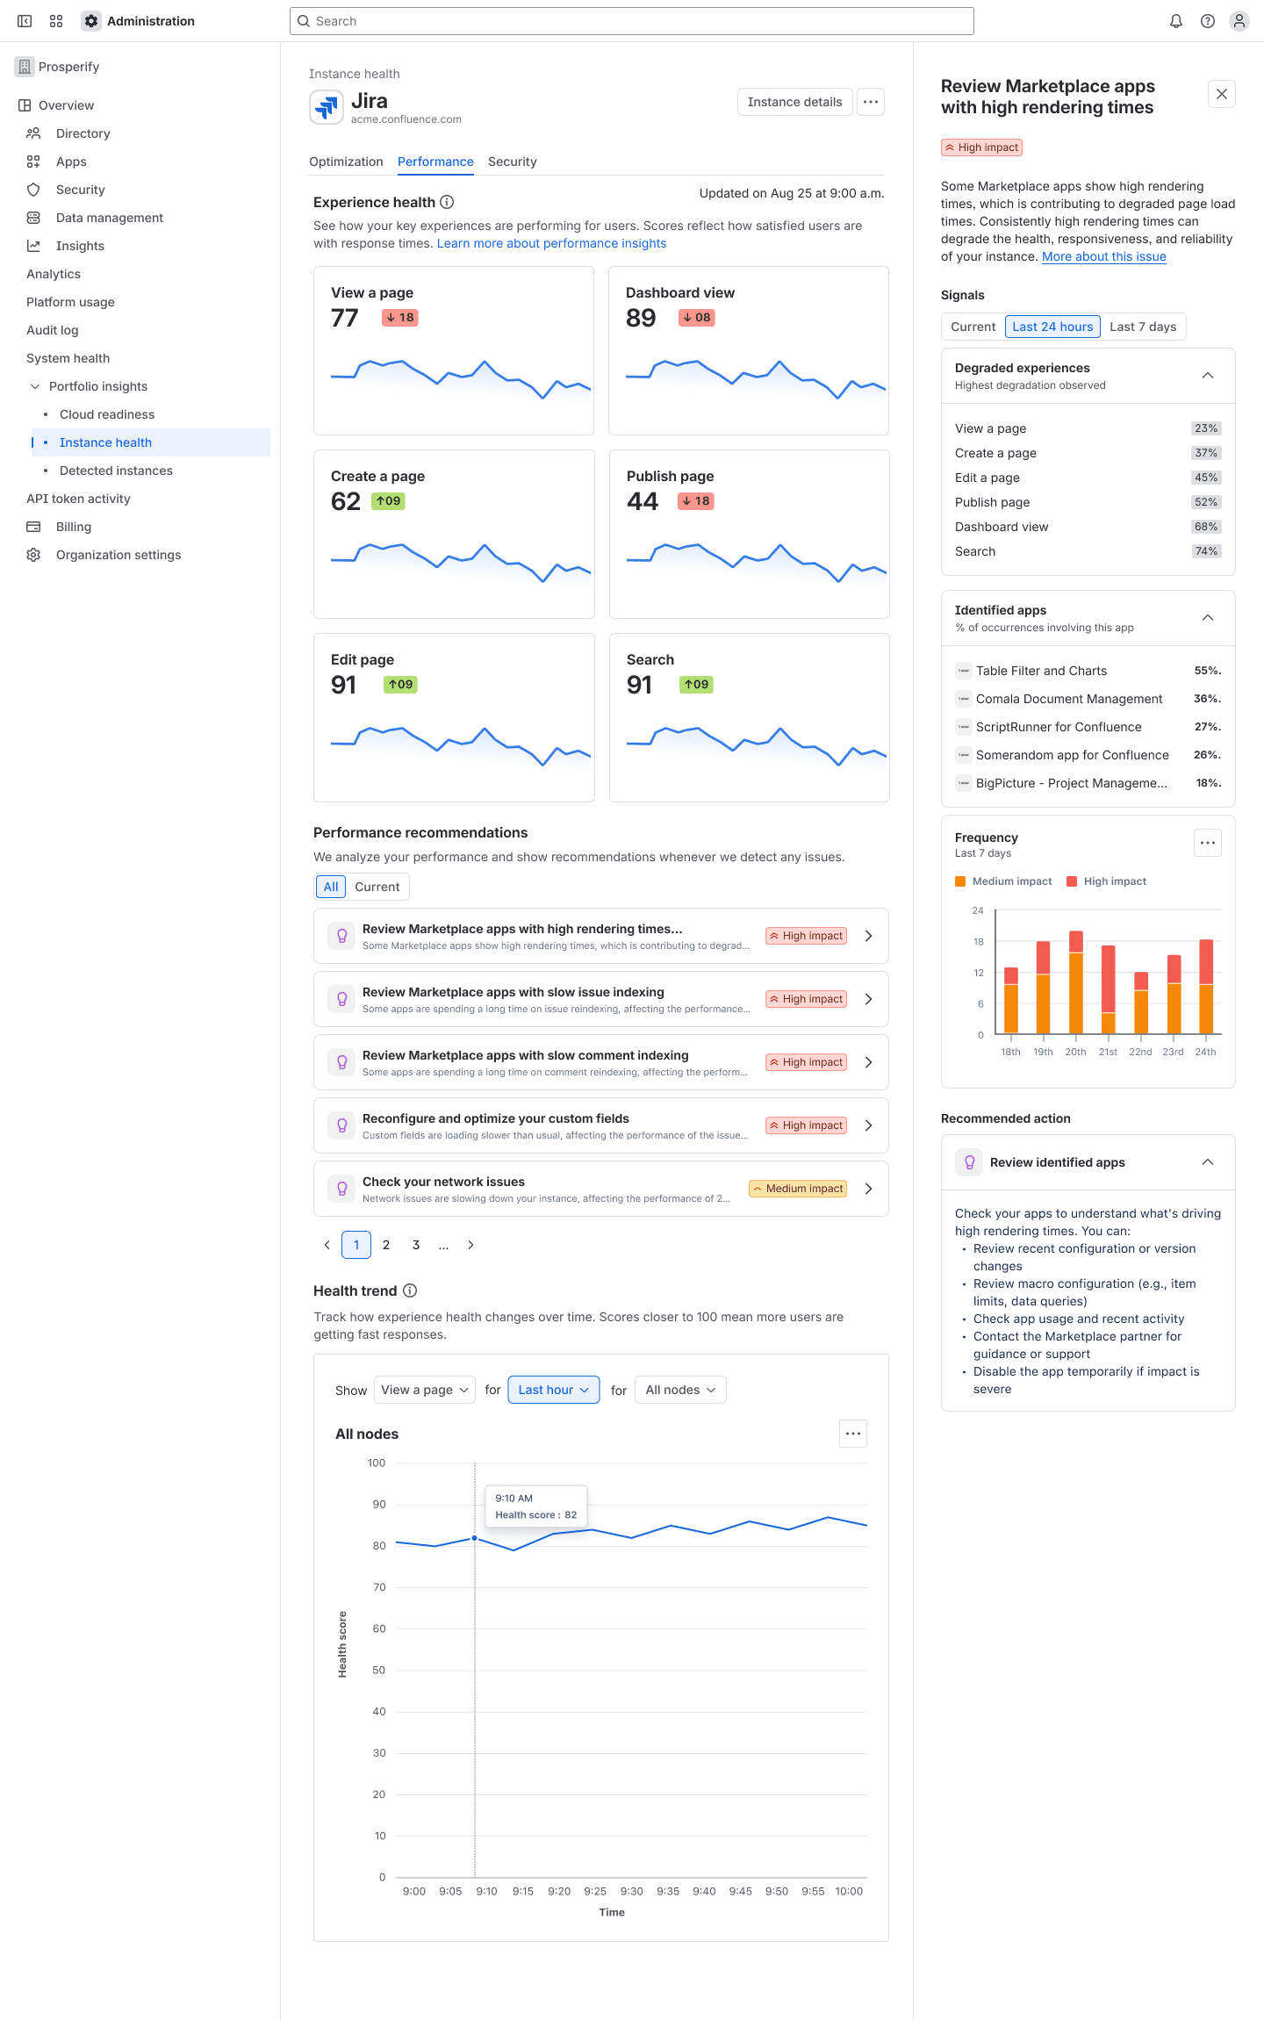This screenshot has height=2020, width=1264.
Task: Open the View a page dropdown
Action: tap(425, 1390)
